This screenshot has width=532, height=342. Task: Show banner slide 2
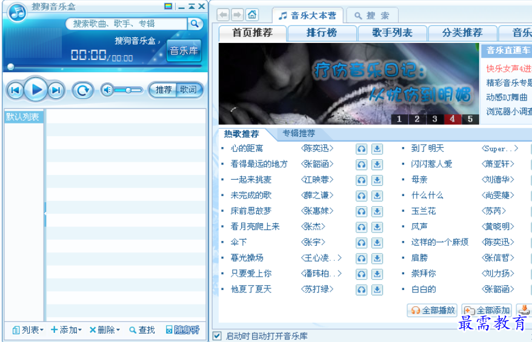pos(417,119)
